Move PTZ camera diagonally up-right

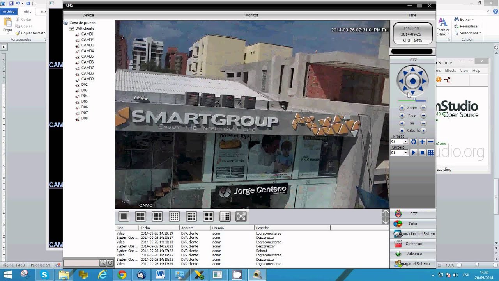point(421,73)
